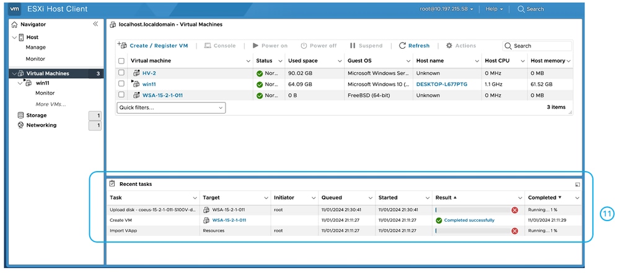Collapse the Host tree node
This screenshot has height=273, width=619.
[15, 38]
